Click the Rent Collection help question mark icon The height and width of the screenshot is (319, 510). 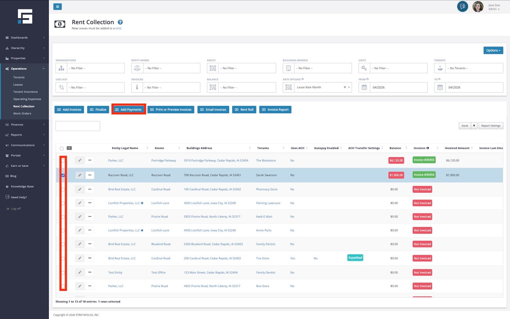pos(120,22)
